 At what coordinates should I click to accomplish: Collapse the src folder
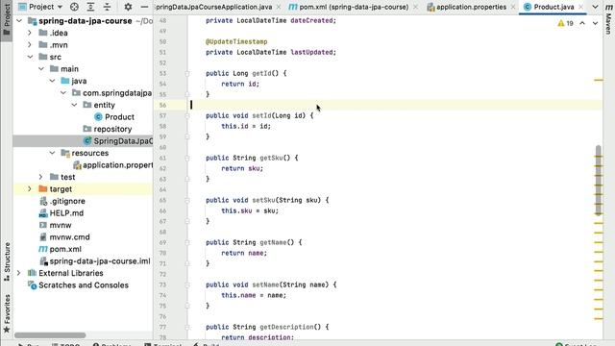coord(30,57)
